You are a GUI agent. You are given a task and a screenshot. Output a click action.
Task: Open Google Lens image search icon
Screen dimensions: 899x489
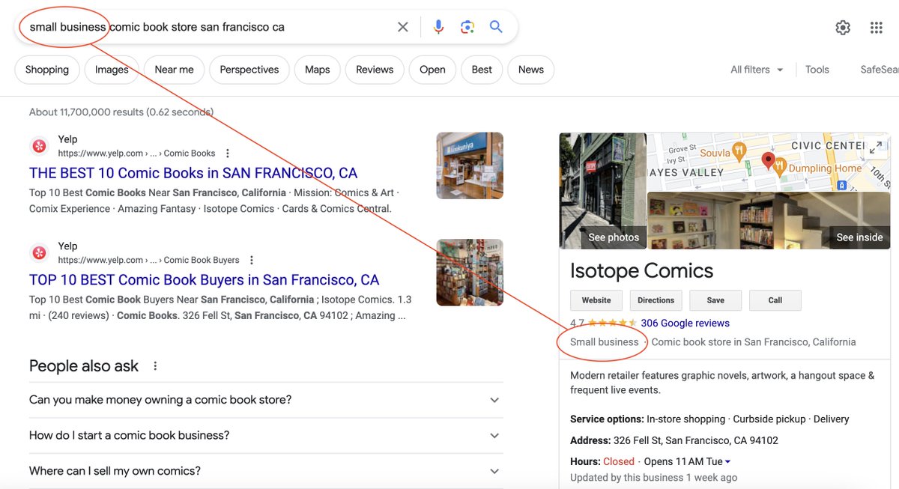point(467,27)
